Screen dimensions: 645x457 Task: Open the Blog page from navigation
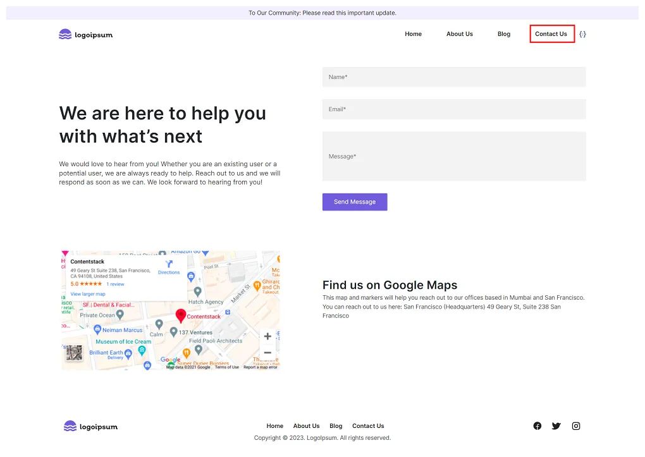point(503,34)
